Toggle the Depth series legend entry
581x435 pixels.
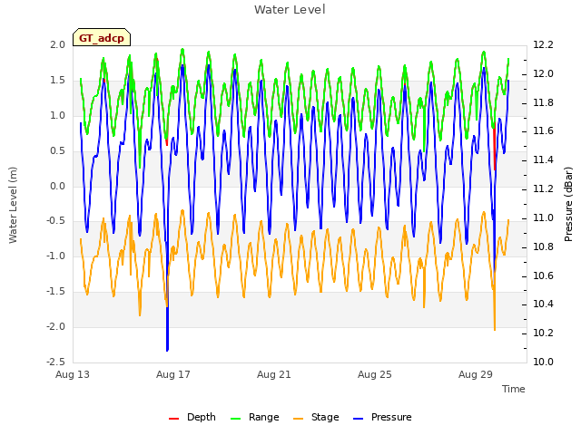192,417
